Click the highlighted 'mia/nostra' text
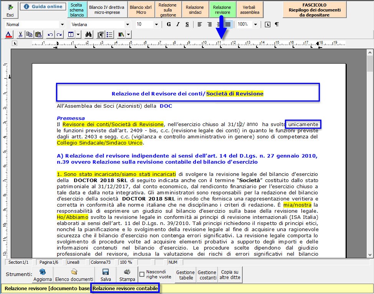Screen dimensions: 374x294 [297, 205]
